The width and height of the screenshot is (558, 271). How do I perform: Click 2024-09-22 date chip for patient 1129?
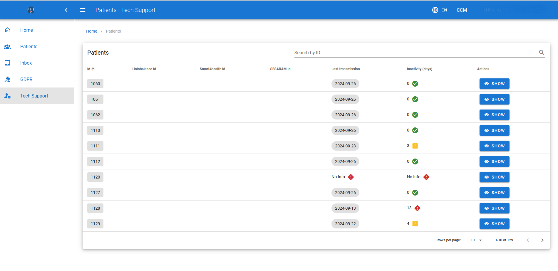pos(345,224)
